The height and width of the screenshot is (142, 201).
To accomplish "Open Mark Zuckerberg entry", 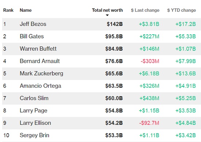I will point(42,73).
